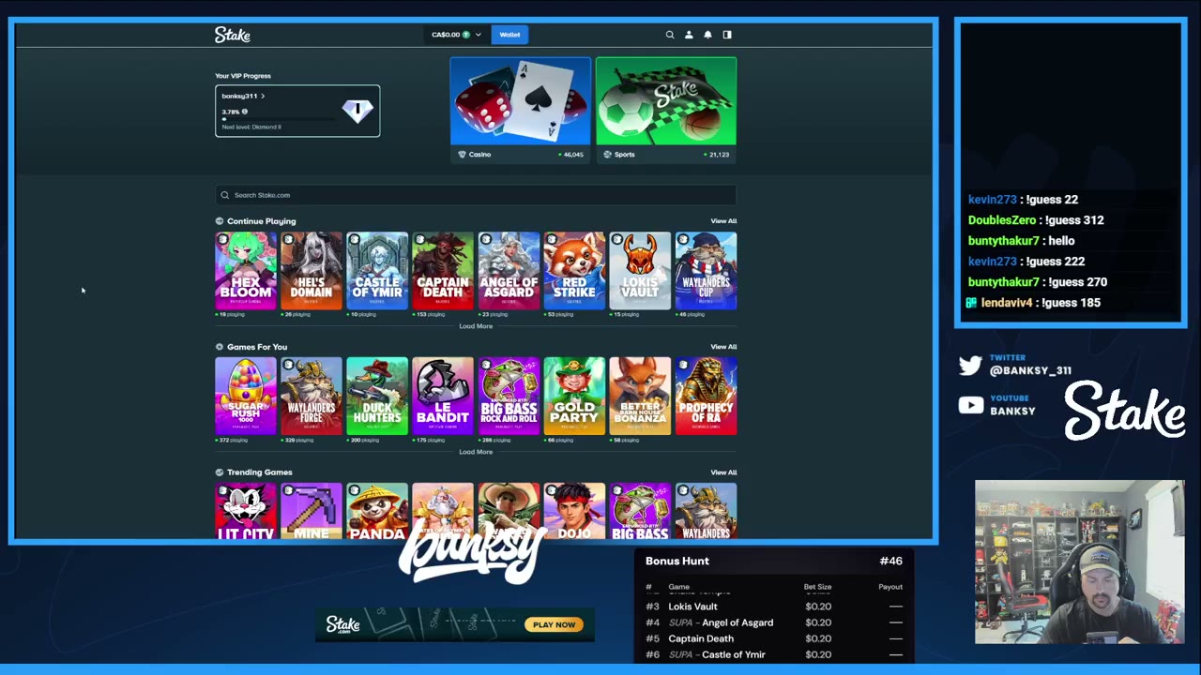1201x675 pixels.
Task: Expand the banksy311 VIP profile chevron
Action: coord(263,96)
